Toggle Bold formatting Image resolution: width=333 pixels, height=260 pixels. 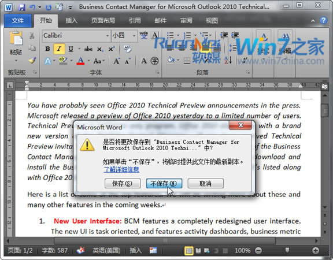click(x=47, y=49)
